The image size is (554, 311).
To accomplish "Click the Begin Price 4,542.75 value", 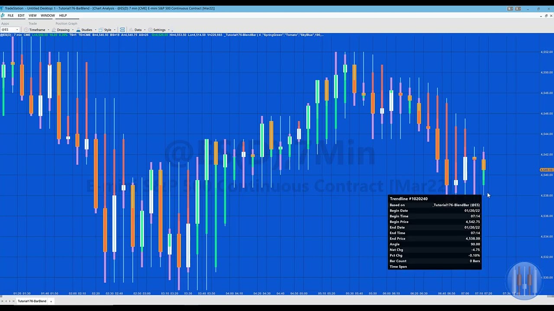I will coord(473,222).
